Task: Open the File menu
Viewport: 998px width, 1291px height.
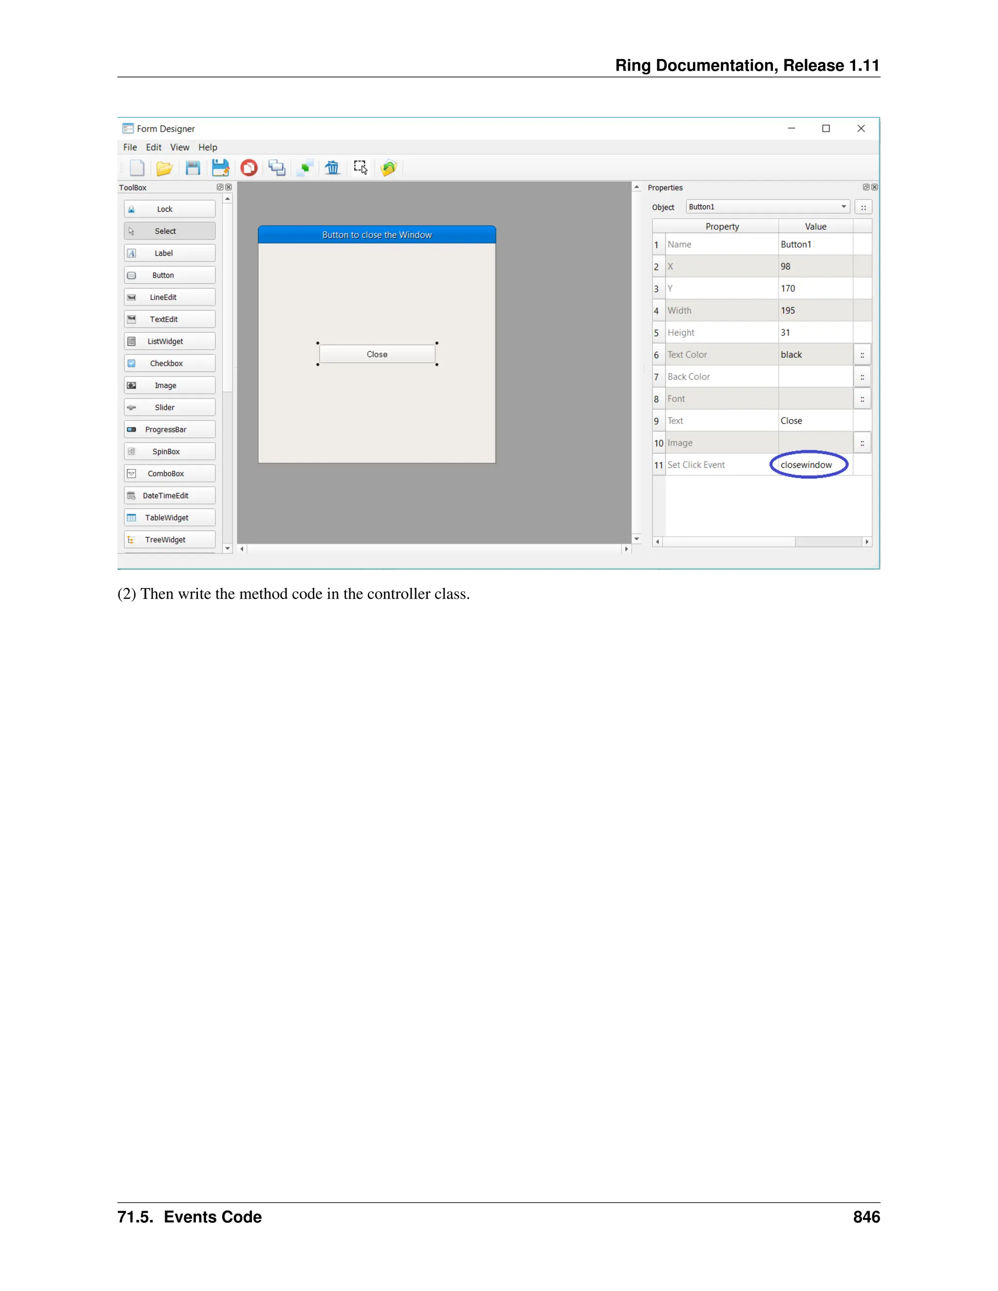Action: tap(130, 147)
